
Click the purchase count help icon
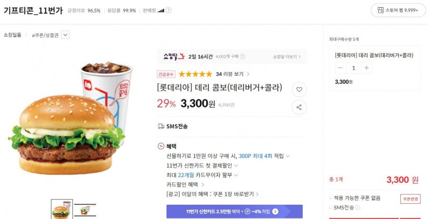(242, 57)
